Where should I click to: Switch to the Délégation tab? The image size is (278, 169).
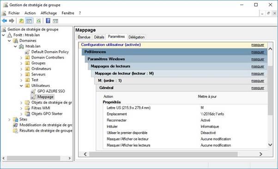(x=137, y=37)
